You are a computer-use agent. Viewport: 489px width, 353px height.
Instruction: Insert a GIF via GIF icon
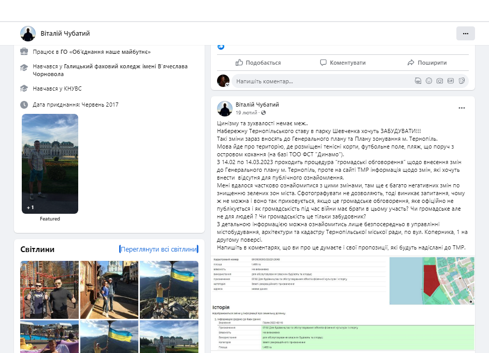click(451, 81)
